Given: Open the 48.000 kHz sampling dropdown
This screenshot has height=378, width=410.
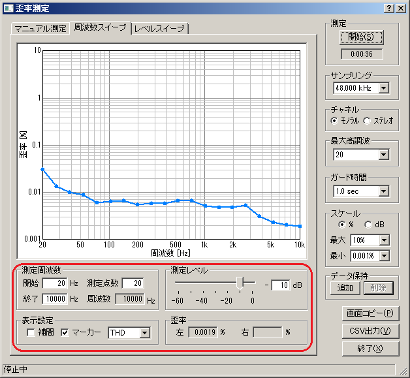Looking at the screenshot, I should tap(384, 88).
